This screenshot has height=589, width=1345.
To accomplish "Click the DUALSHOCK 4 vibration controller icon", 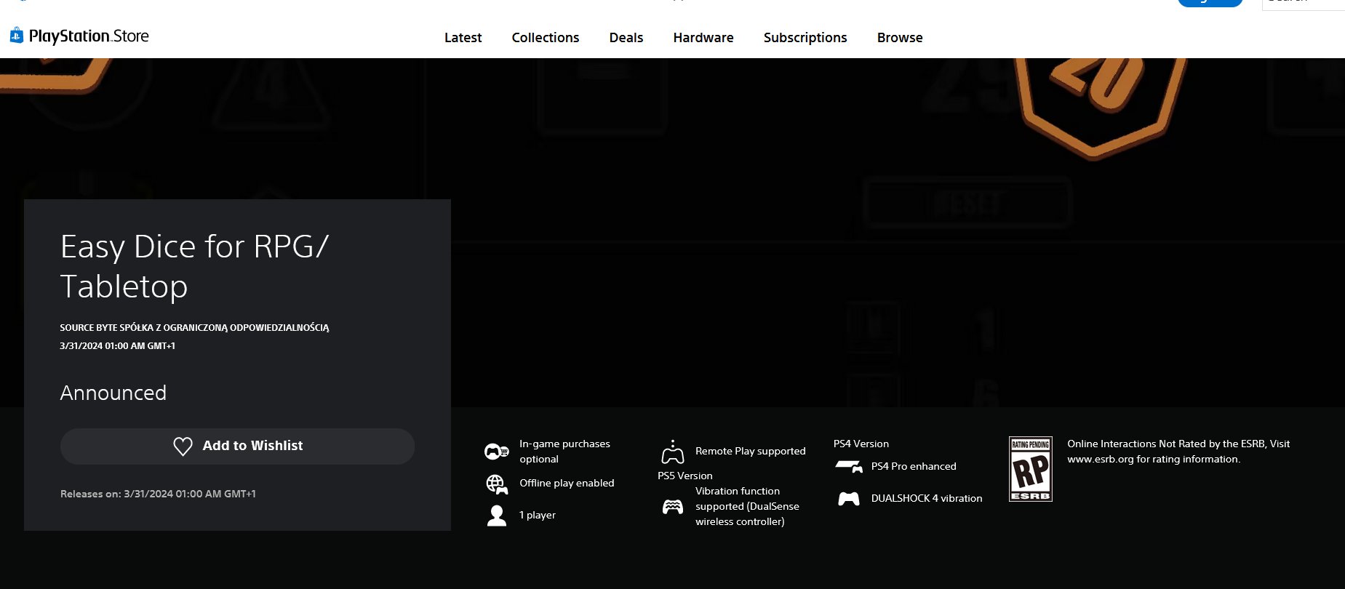I will tap(849, 499).
